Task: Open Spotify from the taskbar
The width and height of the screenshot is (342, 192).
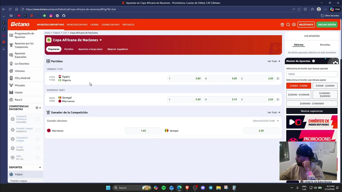Action: point(164,188)
